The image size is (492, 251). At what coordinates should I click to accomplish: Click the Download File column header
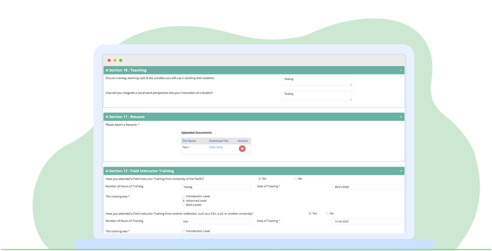(x=219, y=141)
